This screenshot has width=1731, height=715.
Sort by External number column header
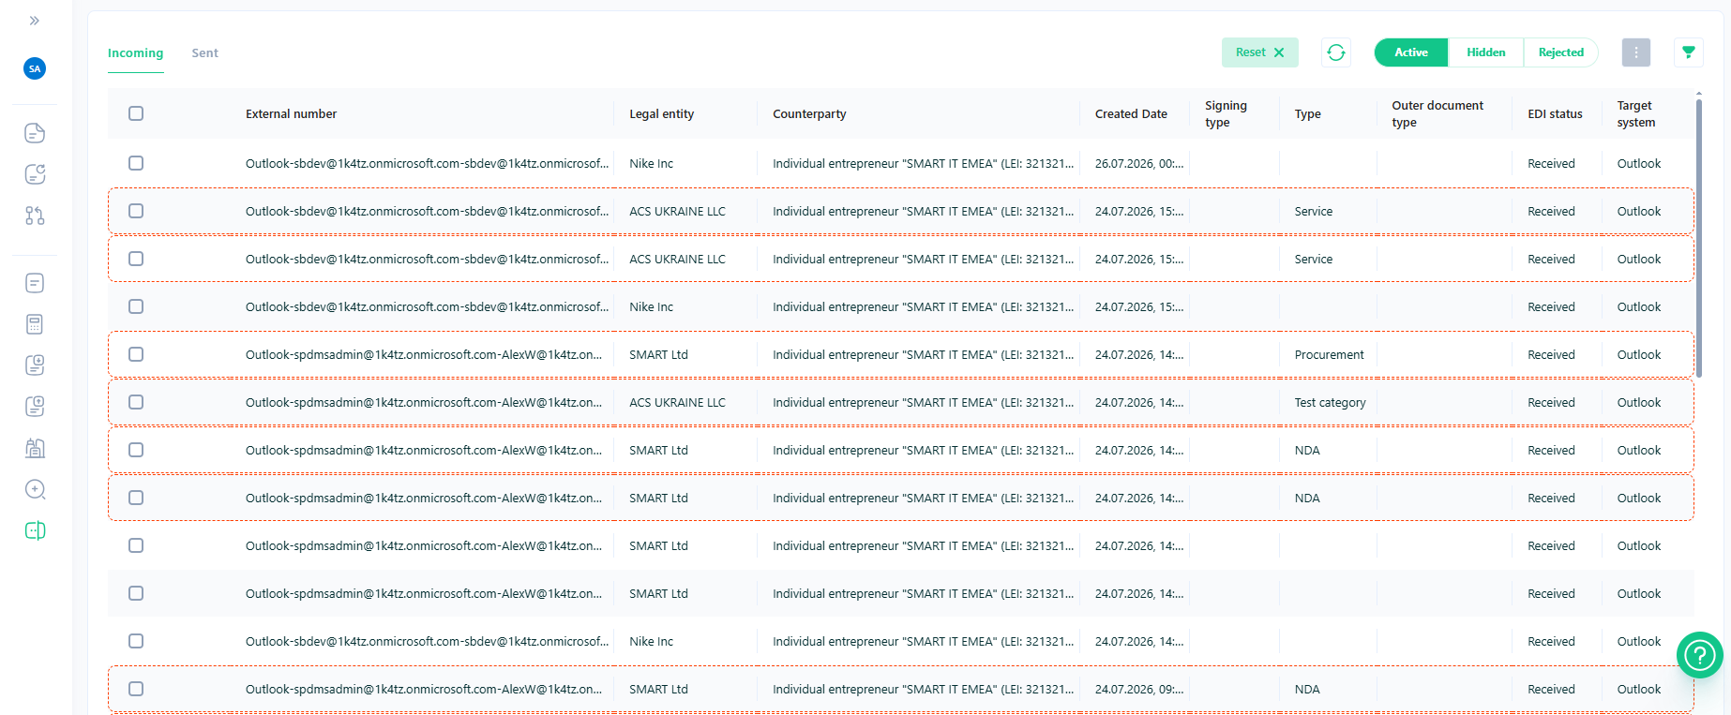[x=291, y=113]
